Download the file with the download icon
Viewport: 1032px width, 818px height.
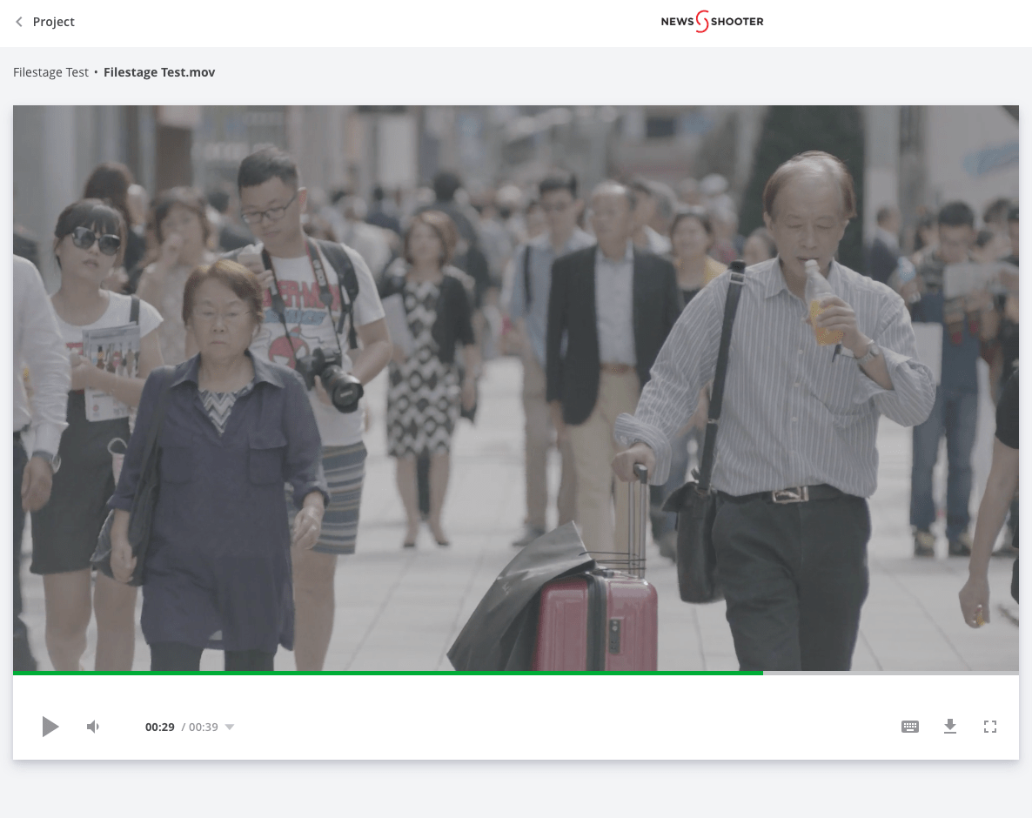click(x=950, y=727)
